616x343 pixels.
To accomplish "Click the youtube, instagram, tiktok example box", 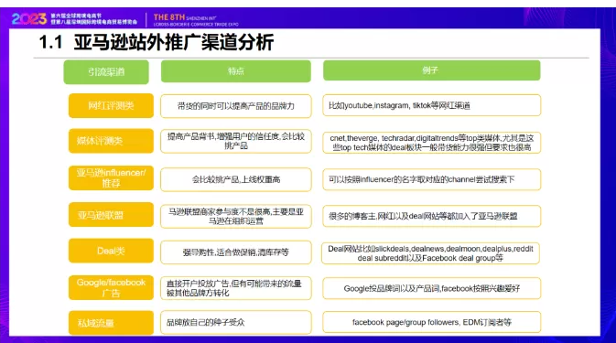I will (432, 105).
